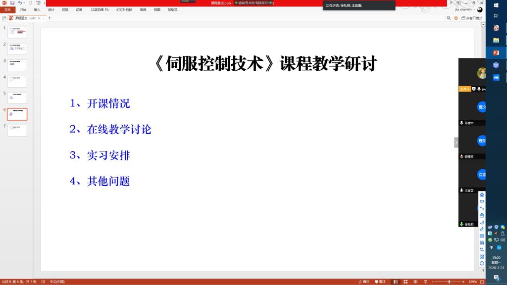This screenshot has height=285, width=507.
Task: Collapse meeting participant panel arrow
Action: coord(456,142)
